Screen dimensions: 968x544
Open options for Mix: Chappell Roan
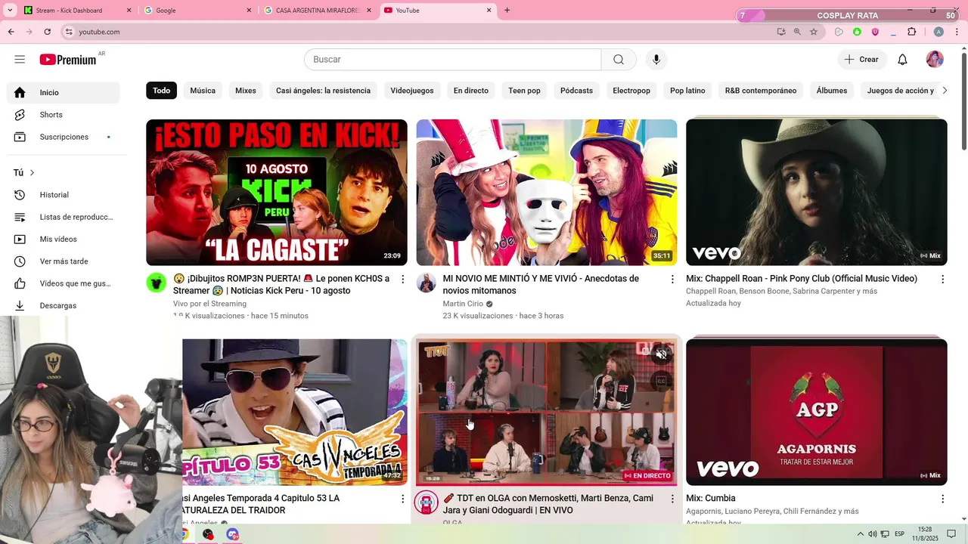[942, 280]
